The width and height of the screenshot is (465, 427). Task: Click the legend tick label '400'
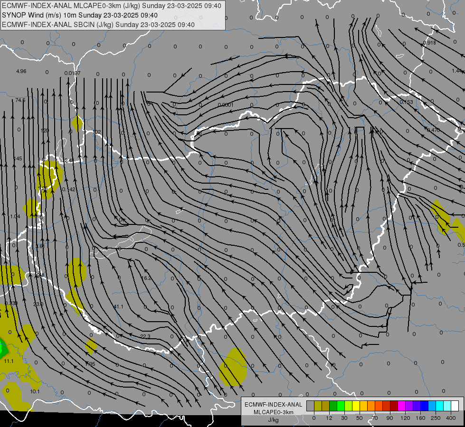pyautogui.click(x=451, y=418)
